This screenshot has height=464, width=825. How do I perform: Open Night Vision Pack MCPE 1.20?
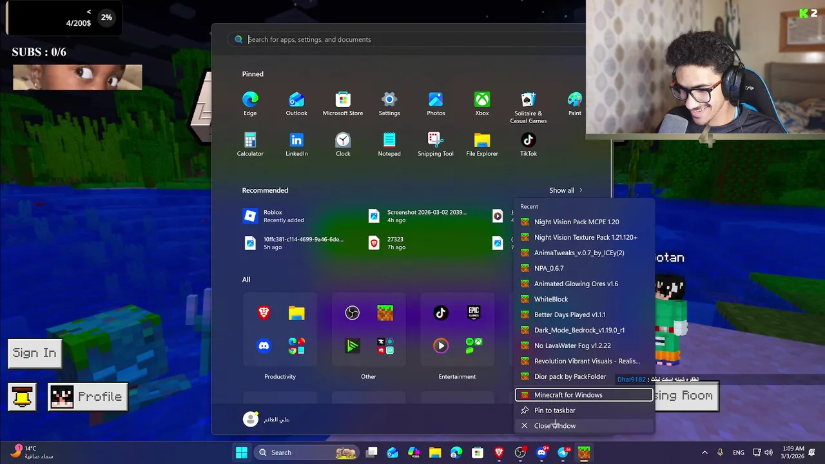point(584,222)
